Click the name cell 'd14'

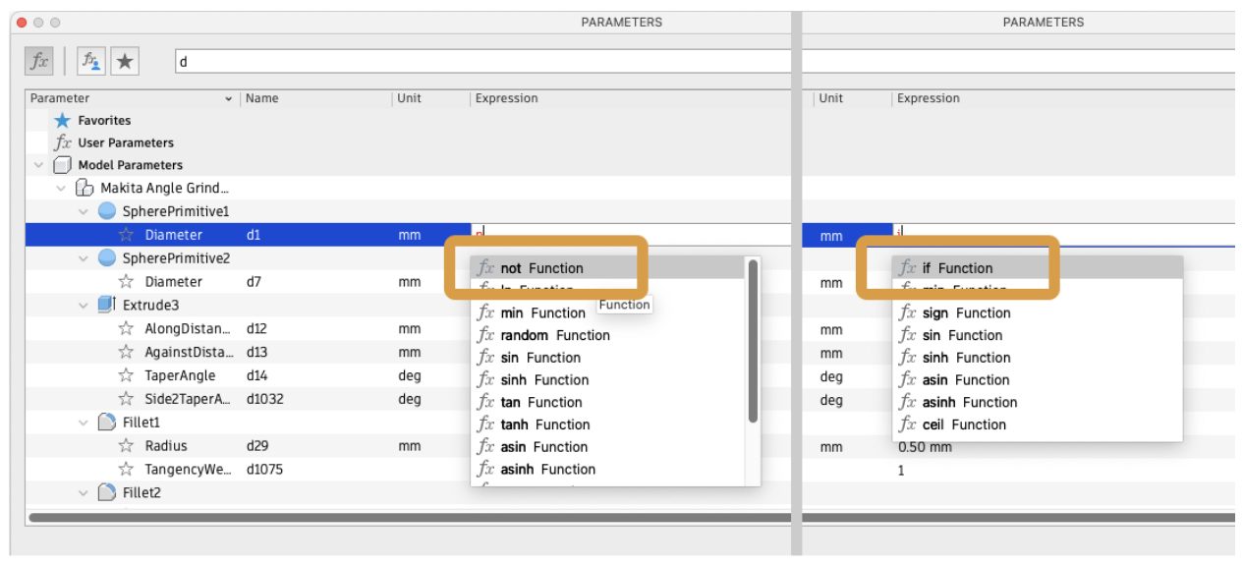[256, 375]
